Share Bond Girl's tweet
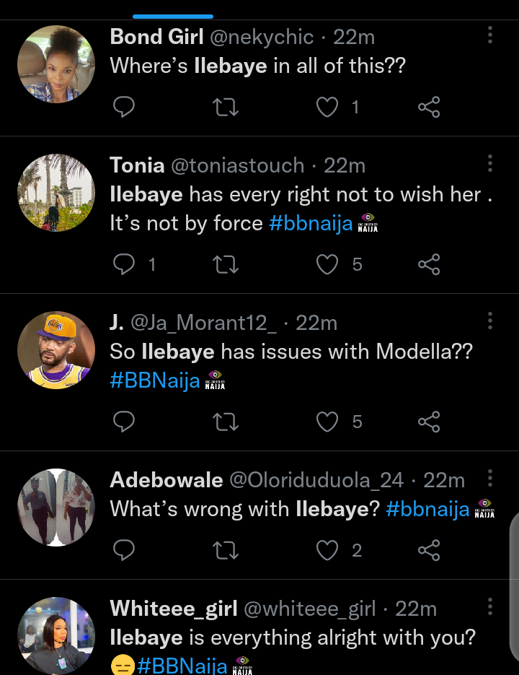This screenshot has width=519, height=675. click(x=429, y=107)
